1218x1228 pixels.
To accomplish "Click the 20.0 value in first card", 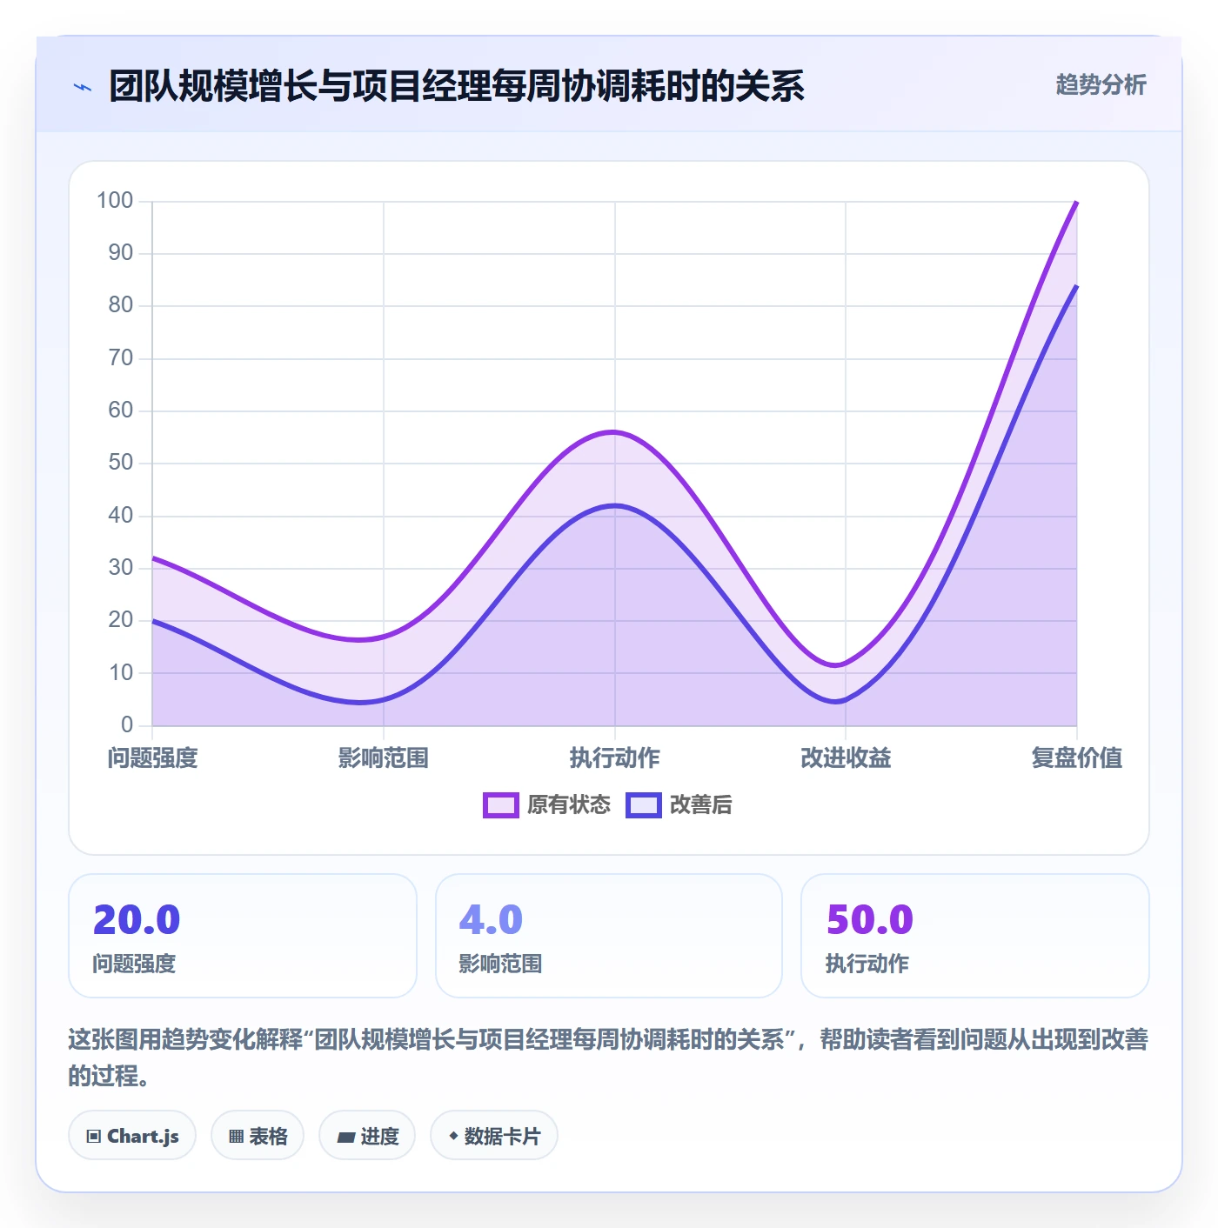I will click(137, 920).
